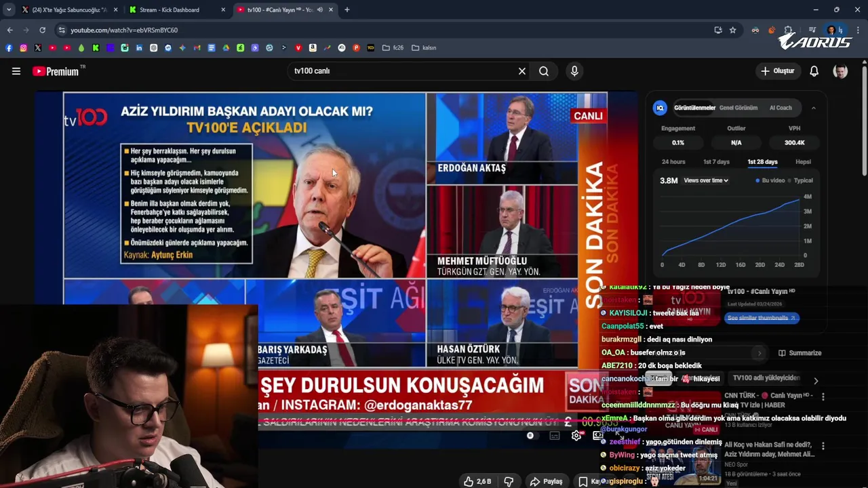Viewport: 868px width, 488px height.
Task: Open the YouTube hamburger guide menu
Action: click(16, 71)
